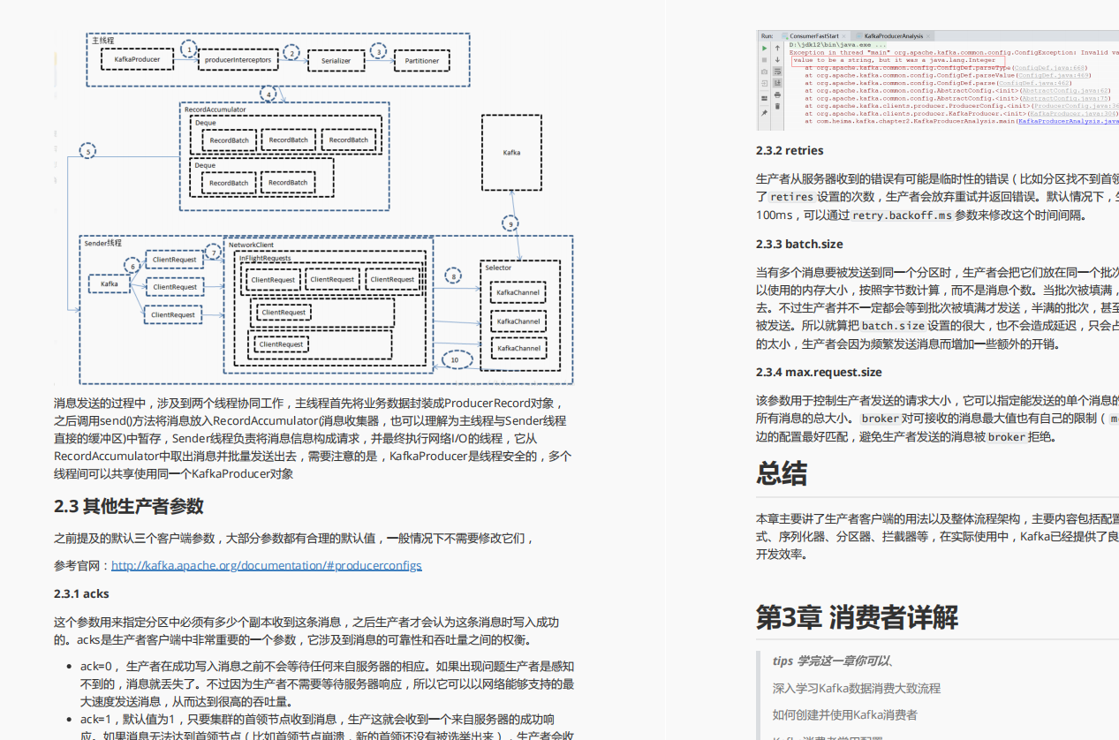Click the Pin Tab icon in Run panel
The height and width of the screenshot is (740, 1119).
click(764, 112)
